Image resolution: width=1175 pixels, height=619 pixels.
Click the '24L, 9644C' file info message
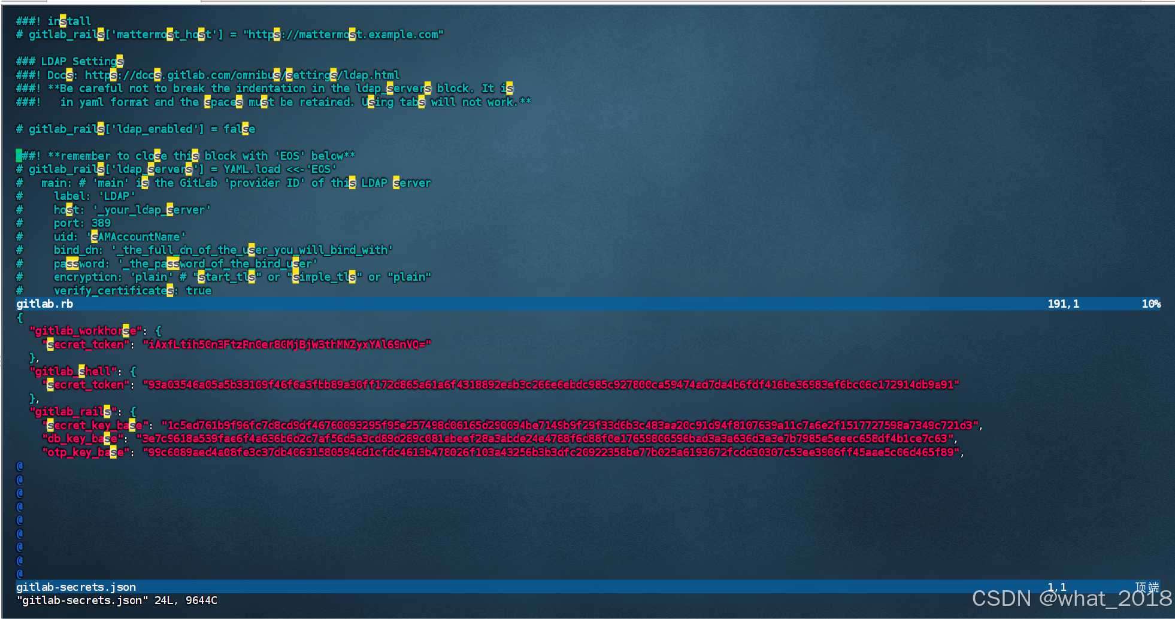coord(186,600)
